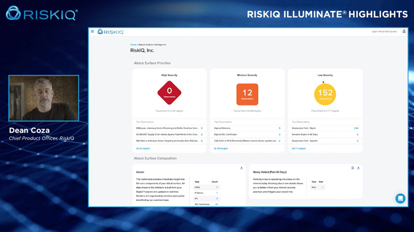
Task: Click the High Severity red diamond
Action: click(169, 93)
